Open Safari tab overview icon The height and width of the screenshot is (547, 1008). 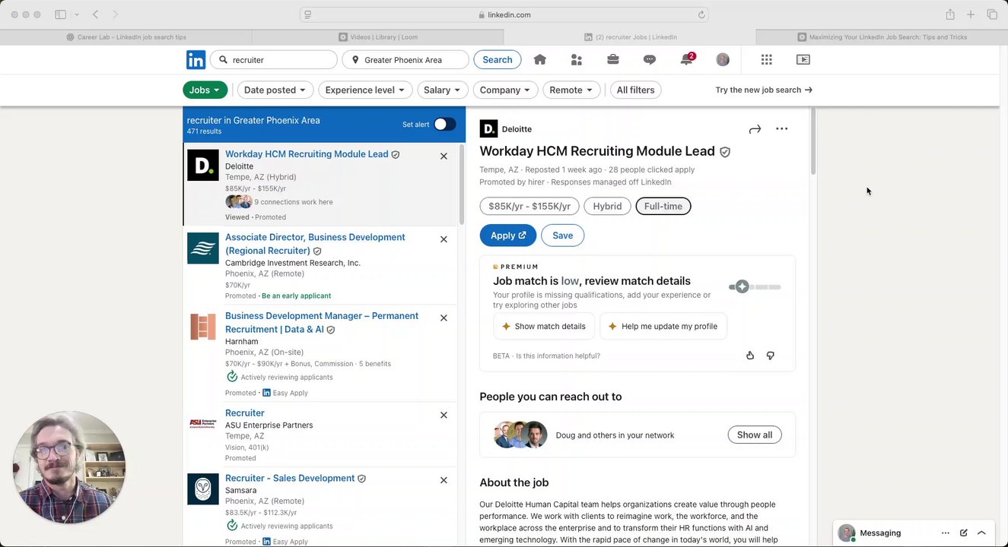(992, 14)
